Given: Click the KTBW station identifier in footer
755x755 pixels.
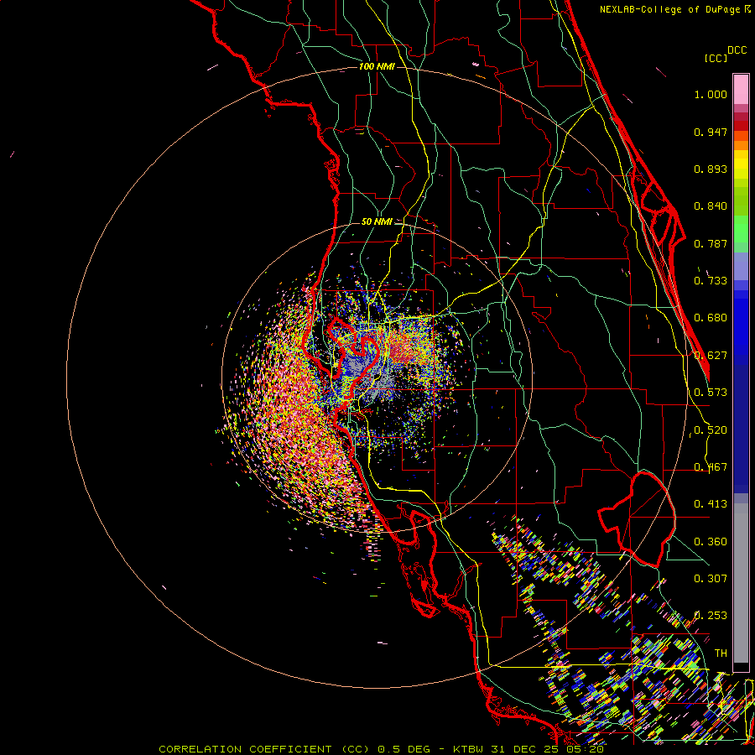Looking at the screenshot, I should [470, 749].
